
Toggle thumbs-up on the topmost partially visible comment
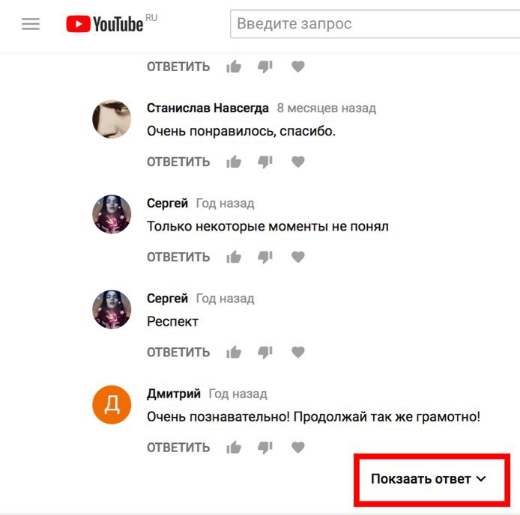[x=234, y=67]
